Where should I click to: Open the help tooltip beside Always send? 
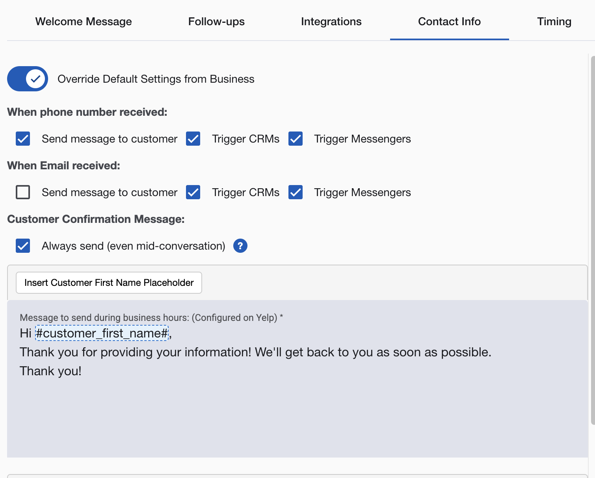pyautogui.click(x=240, y=246)
